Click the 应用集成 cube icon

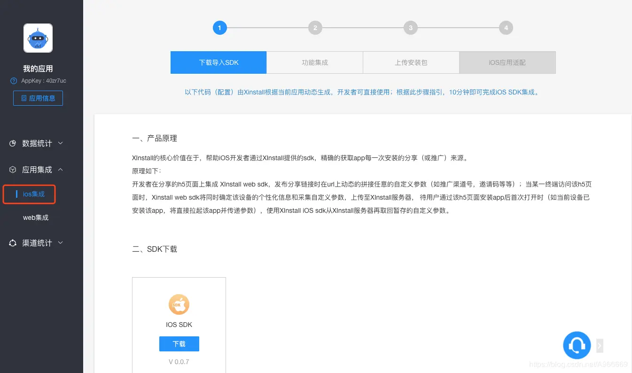tap(13, 170)
